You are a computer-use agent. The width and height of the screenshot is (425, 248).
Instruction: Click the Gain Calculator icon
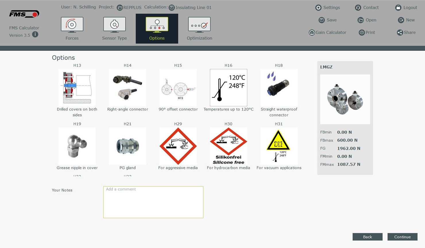click(x=312, y=33)
